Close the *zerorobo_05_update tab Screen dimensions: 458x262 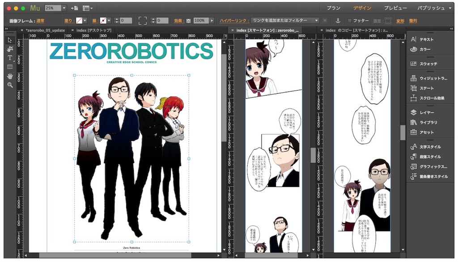pos(22,30)
